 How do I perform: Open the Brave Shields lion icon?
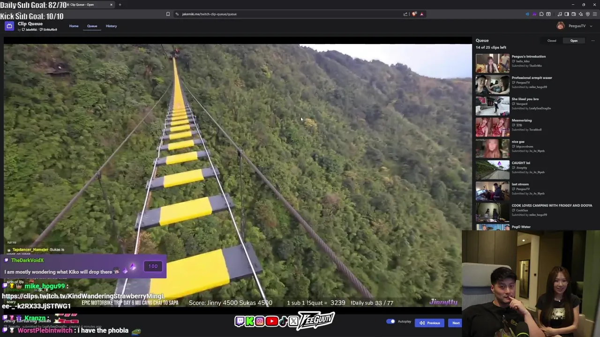coord(414,14)
